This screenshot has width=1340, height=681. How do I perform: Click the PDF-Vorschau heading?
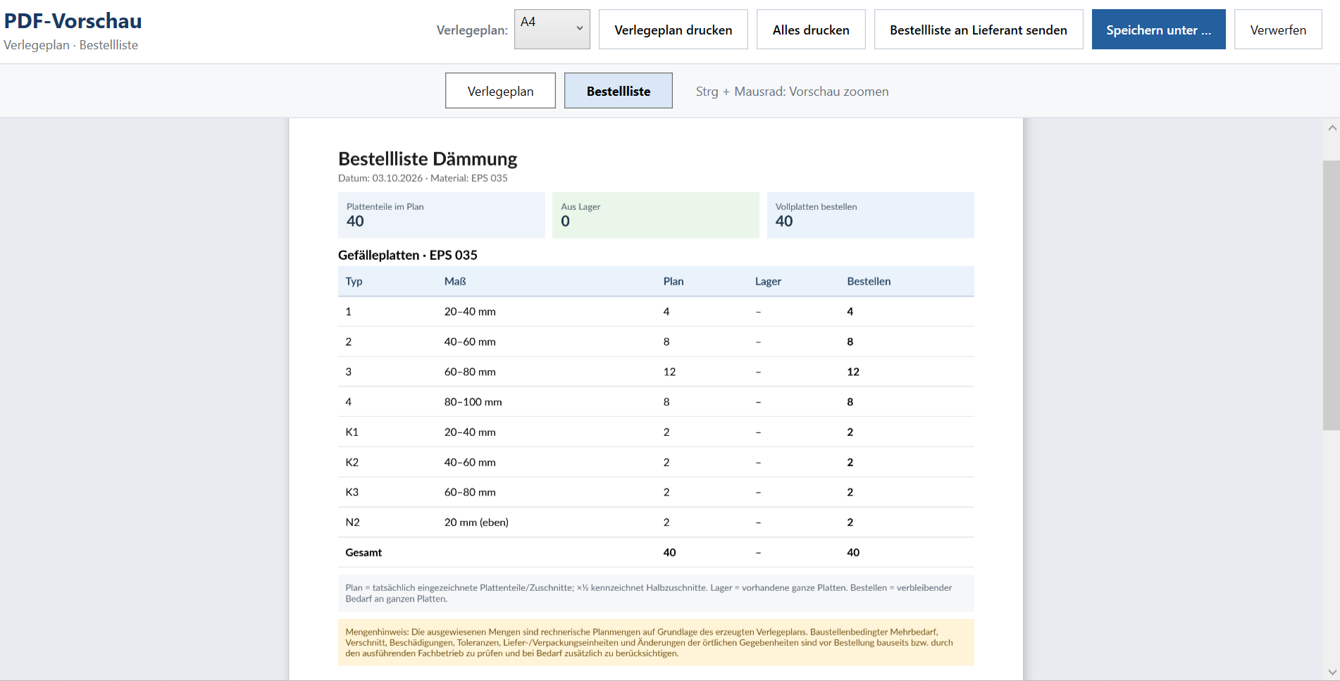73,21
